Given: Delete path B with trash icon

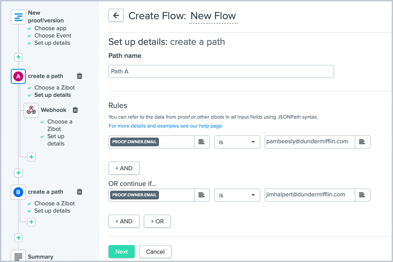Looking at the screenshot, I should pos(80,192).
